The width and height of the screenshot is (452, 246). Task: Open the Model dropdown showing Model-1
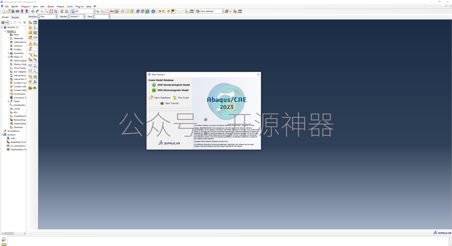point(77,17)
